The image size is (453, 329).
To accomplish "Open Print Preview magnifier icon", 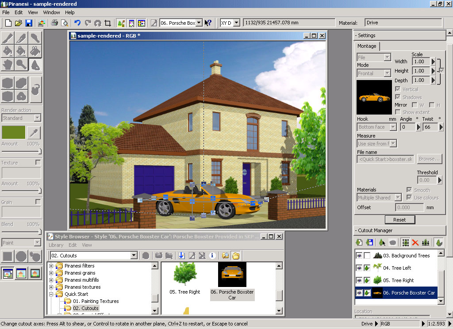I will coord(65,23).
